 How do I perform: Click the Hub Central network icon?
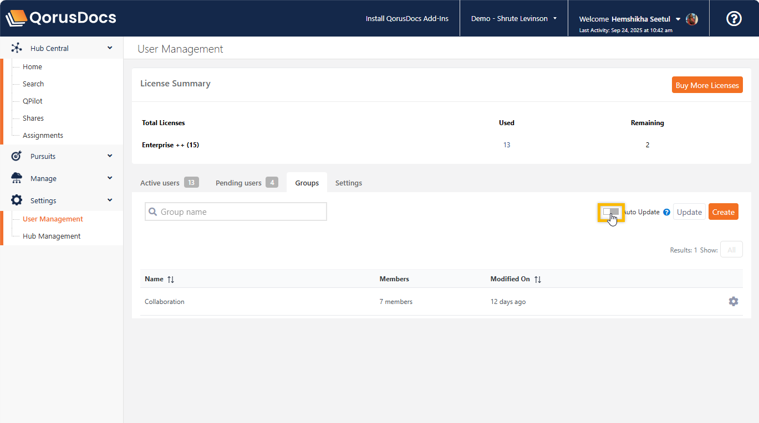click(x=17, y=48)
